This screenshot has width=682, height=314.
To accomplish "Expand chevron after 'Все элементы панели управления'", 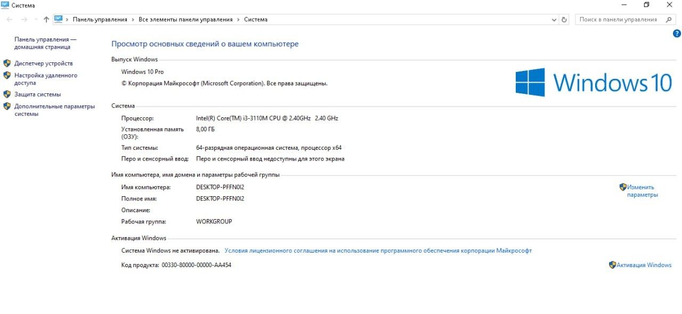I will 238,20.
